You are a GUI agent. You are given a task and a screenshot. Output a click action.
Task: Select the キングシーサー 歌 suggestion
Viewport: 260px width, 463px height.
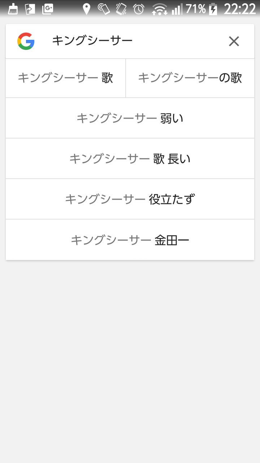(66, 78)
